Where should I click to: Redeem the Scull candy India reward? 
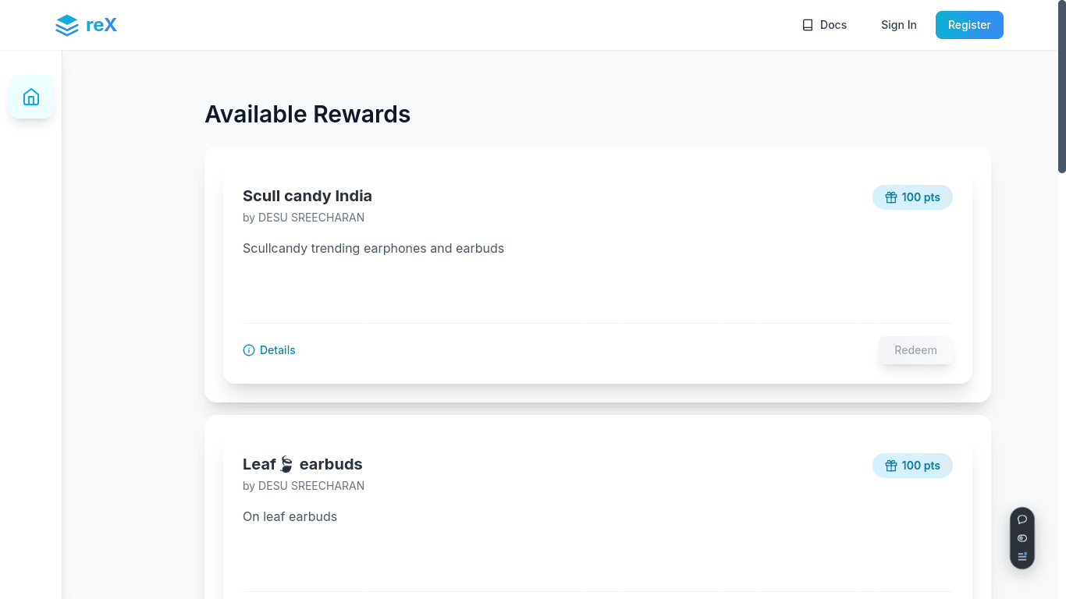[915, 350]
